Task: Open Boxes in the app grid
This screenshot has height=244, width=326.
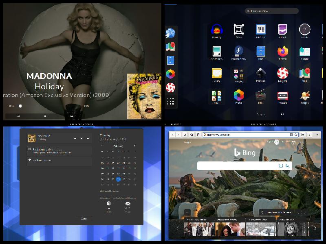Action: (x=239, y=31)
